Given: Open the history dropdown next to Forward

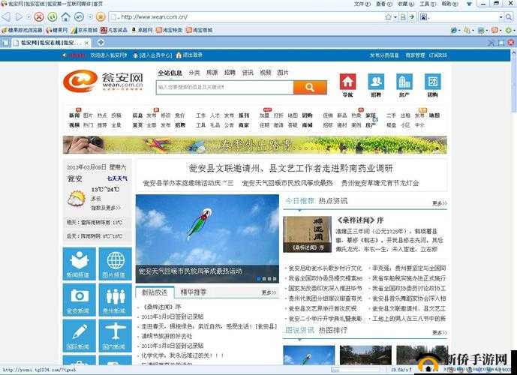Looking at the screenshot, I should 29,16.
